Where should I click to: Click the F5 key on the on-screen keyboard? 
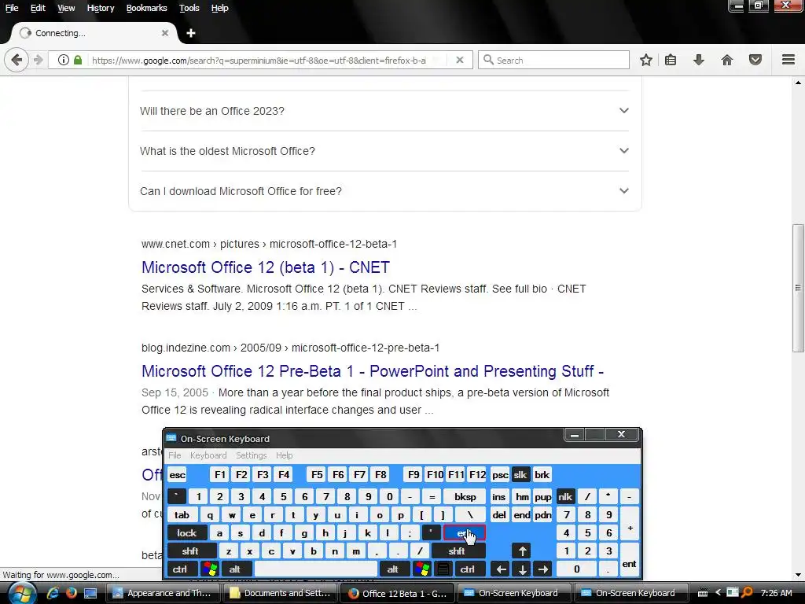pos(318,474)
